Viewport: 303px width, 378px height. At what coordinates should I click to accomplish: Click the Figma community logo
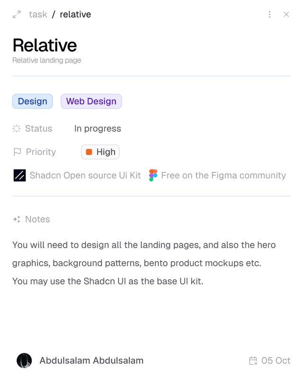tap(154, 175)
